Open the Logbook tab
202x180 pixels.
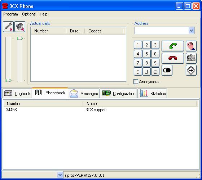(17, 93)
